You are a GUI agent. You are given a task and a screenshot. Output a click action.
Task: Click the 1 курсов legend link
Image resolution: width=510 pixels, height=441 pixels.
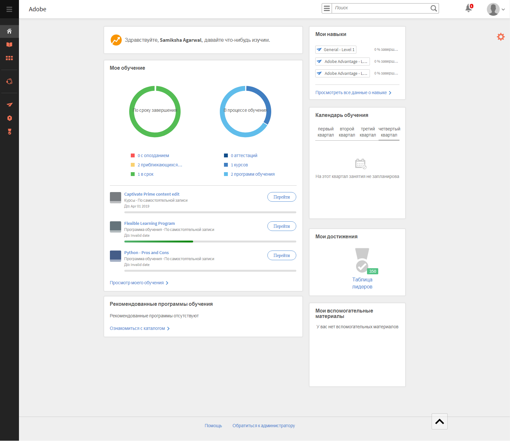click(239, 165)
